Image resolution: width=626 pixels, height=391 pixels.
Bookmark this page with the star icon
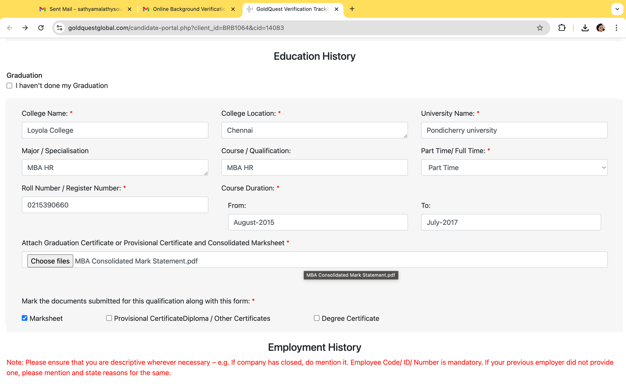coord(540,28)
